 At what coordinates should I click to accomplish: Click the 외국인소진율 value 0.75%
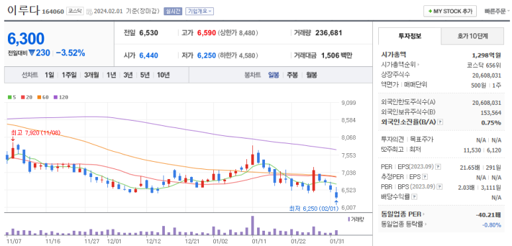[x=491, y=123]
